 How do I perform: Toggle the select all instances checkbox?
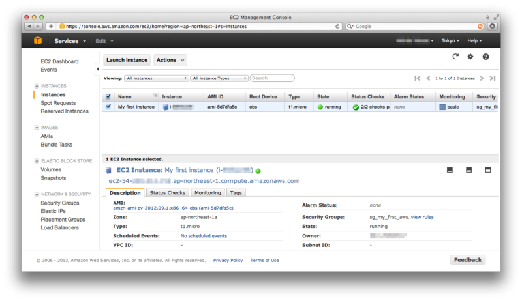[108, 96]
